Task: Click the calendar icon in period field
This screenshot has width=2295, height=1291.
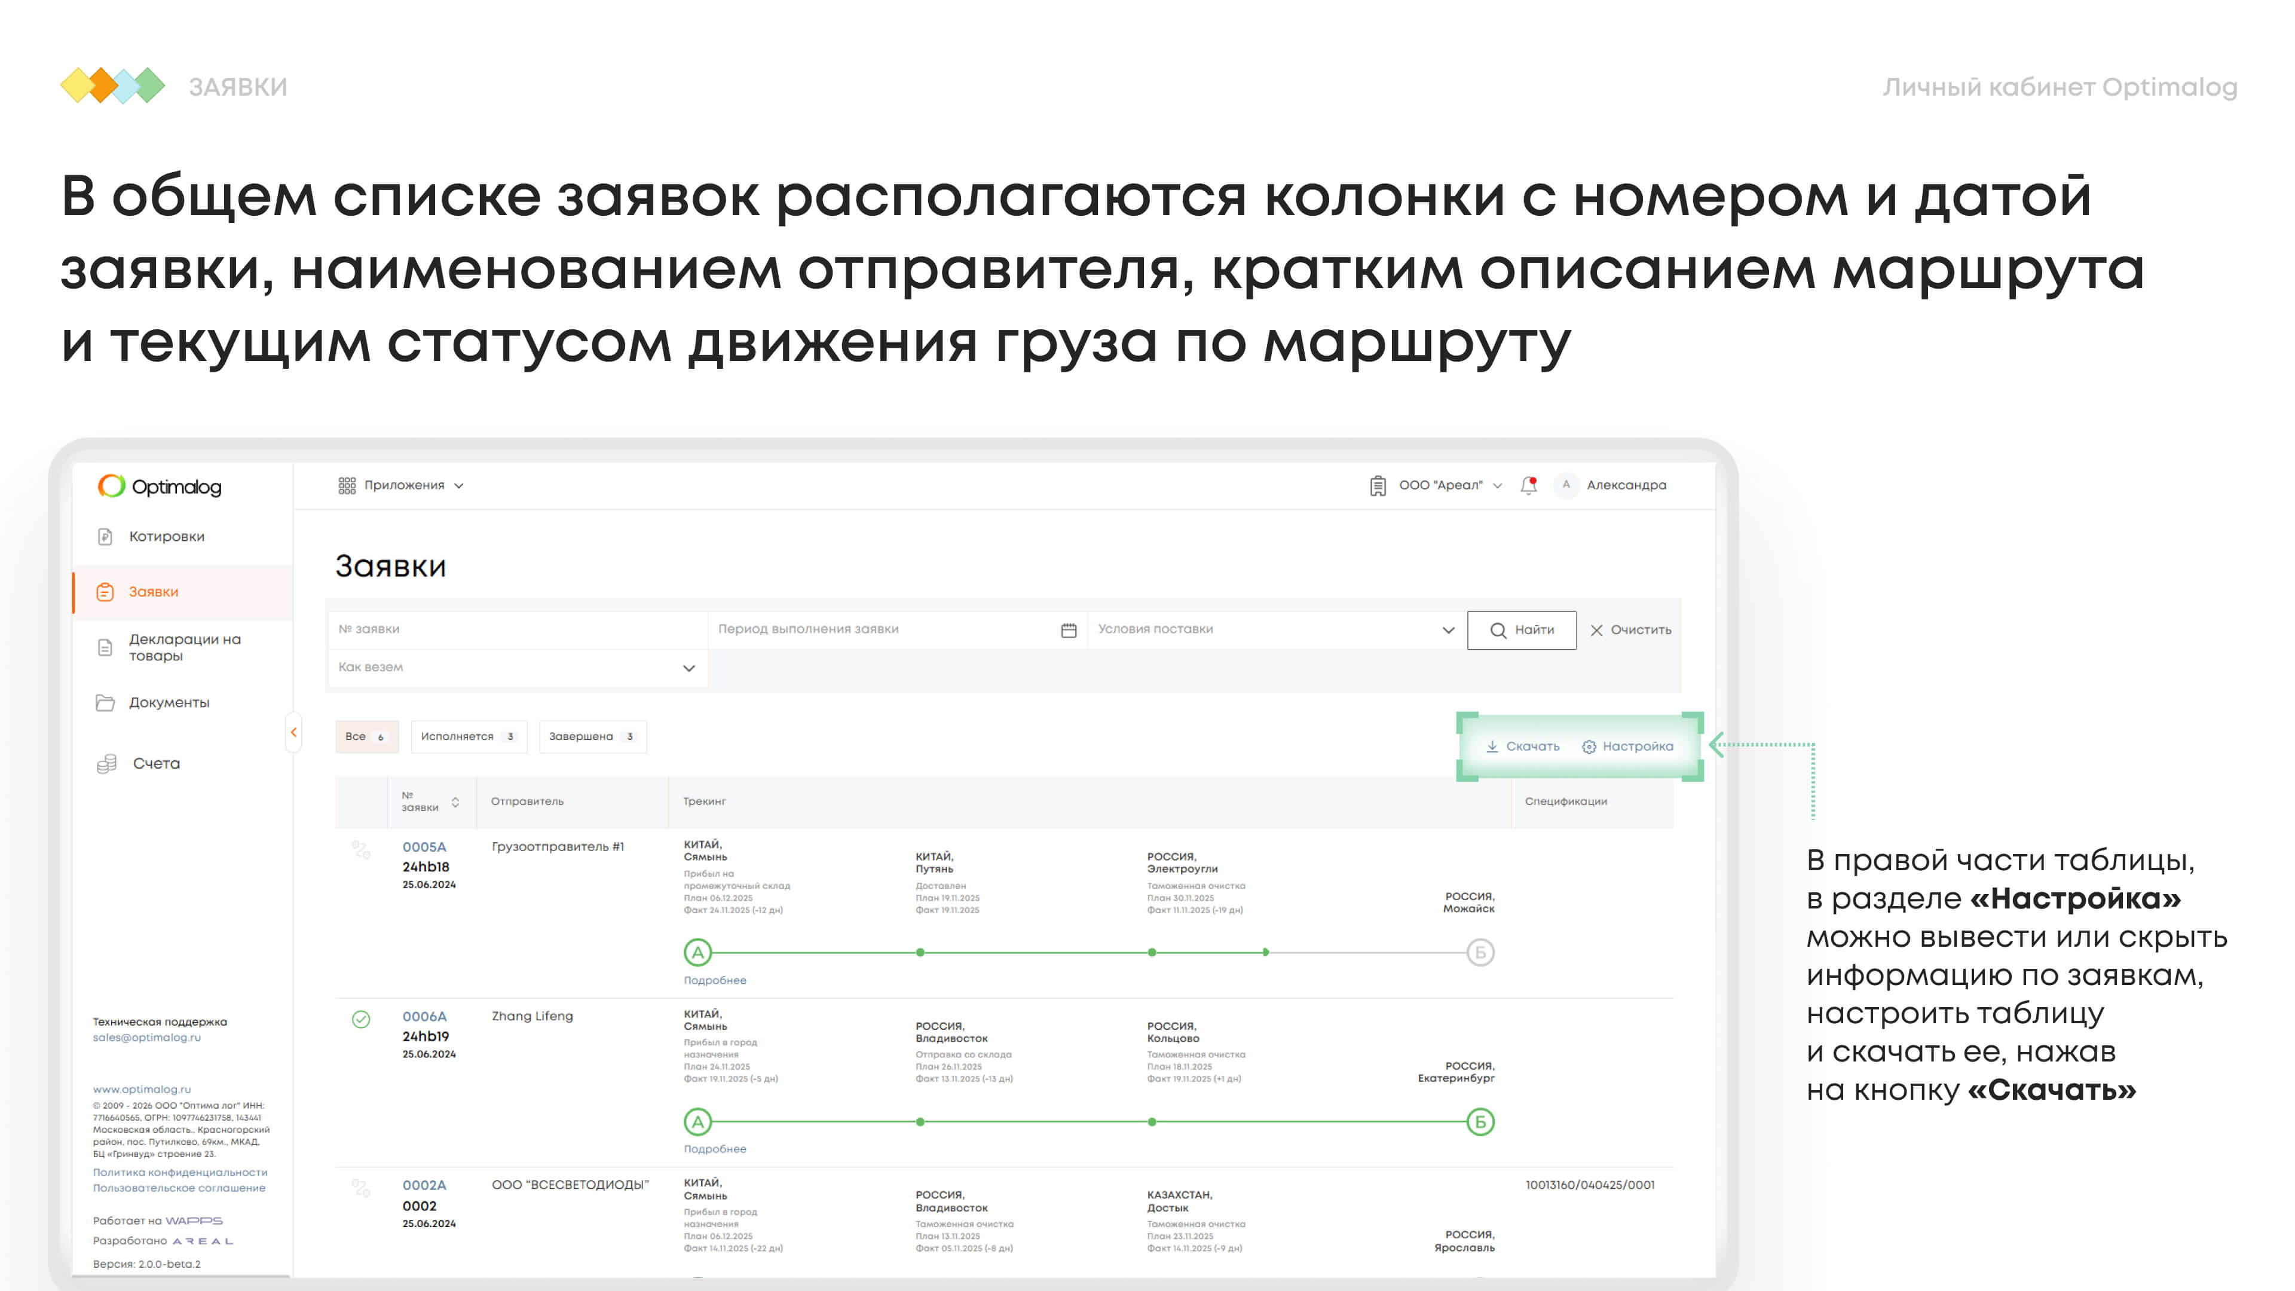Action: click(1068, 630)
